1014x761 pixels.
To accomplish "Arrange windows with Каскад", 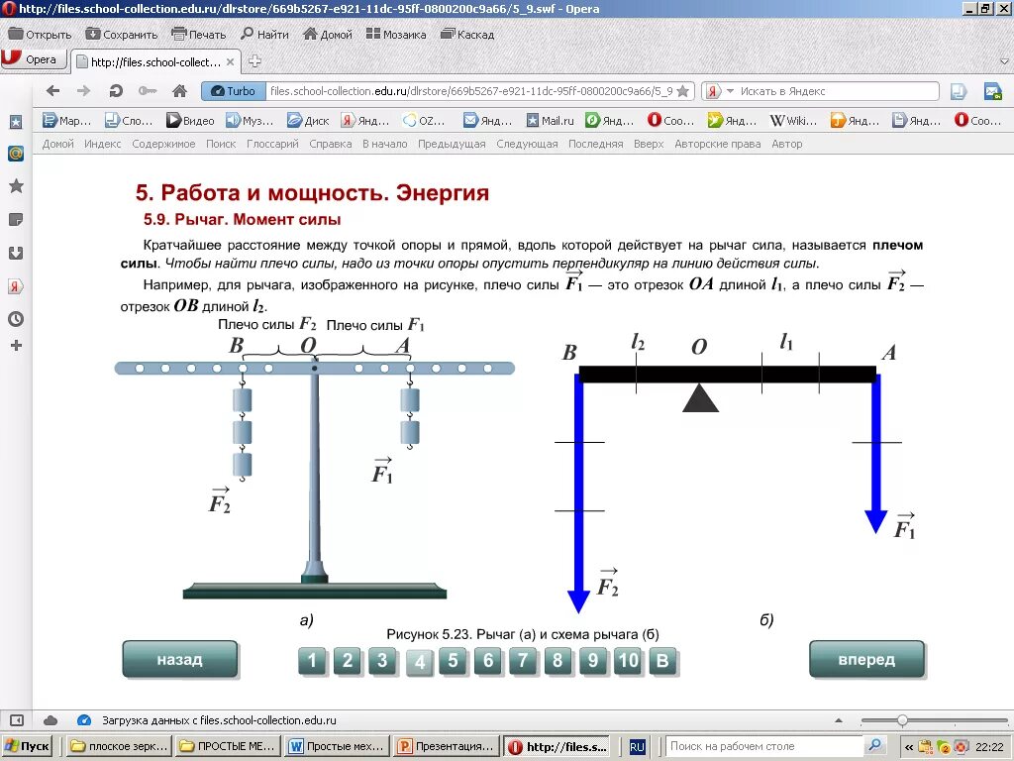I will (x=467, y=35).
